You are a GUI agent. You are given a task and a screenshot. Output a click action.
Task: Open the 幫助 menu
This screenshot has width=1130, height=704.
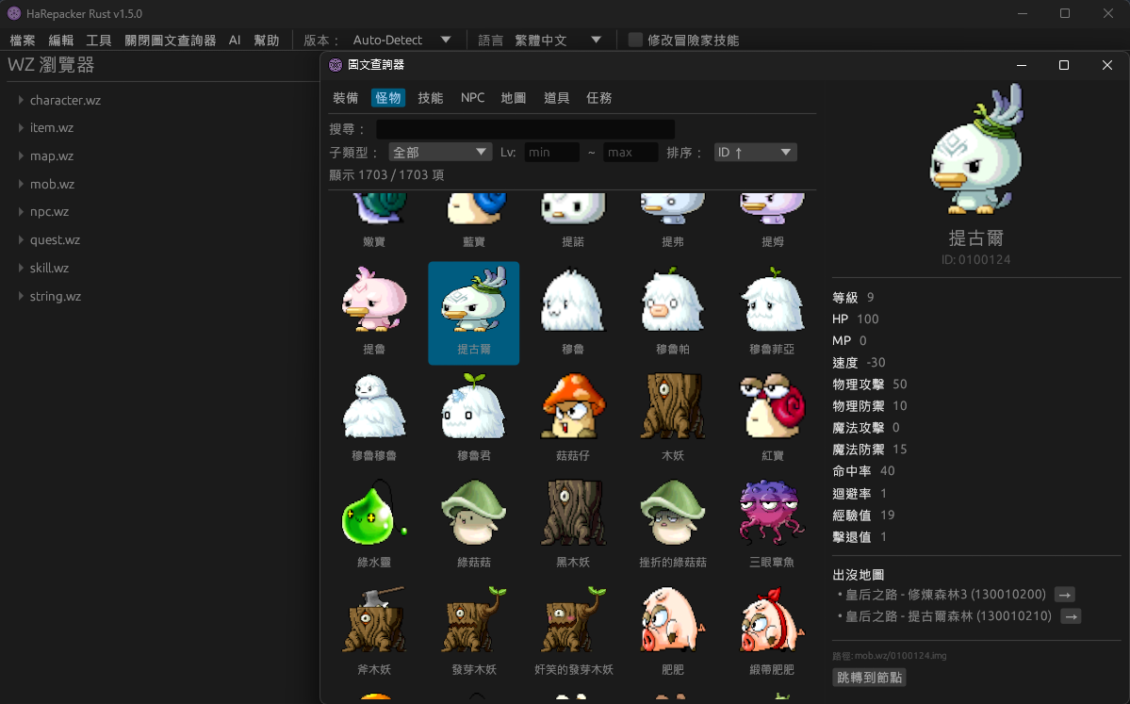[266, 41]
